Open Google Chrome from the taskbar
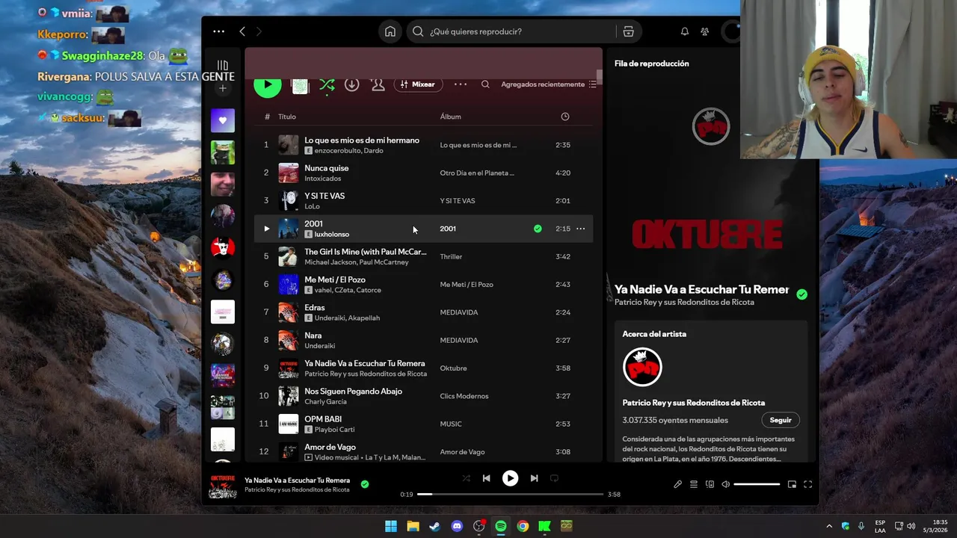This screenshot has width=957, height=538. point(523,526)
